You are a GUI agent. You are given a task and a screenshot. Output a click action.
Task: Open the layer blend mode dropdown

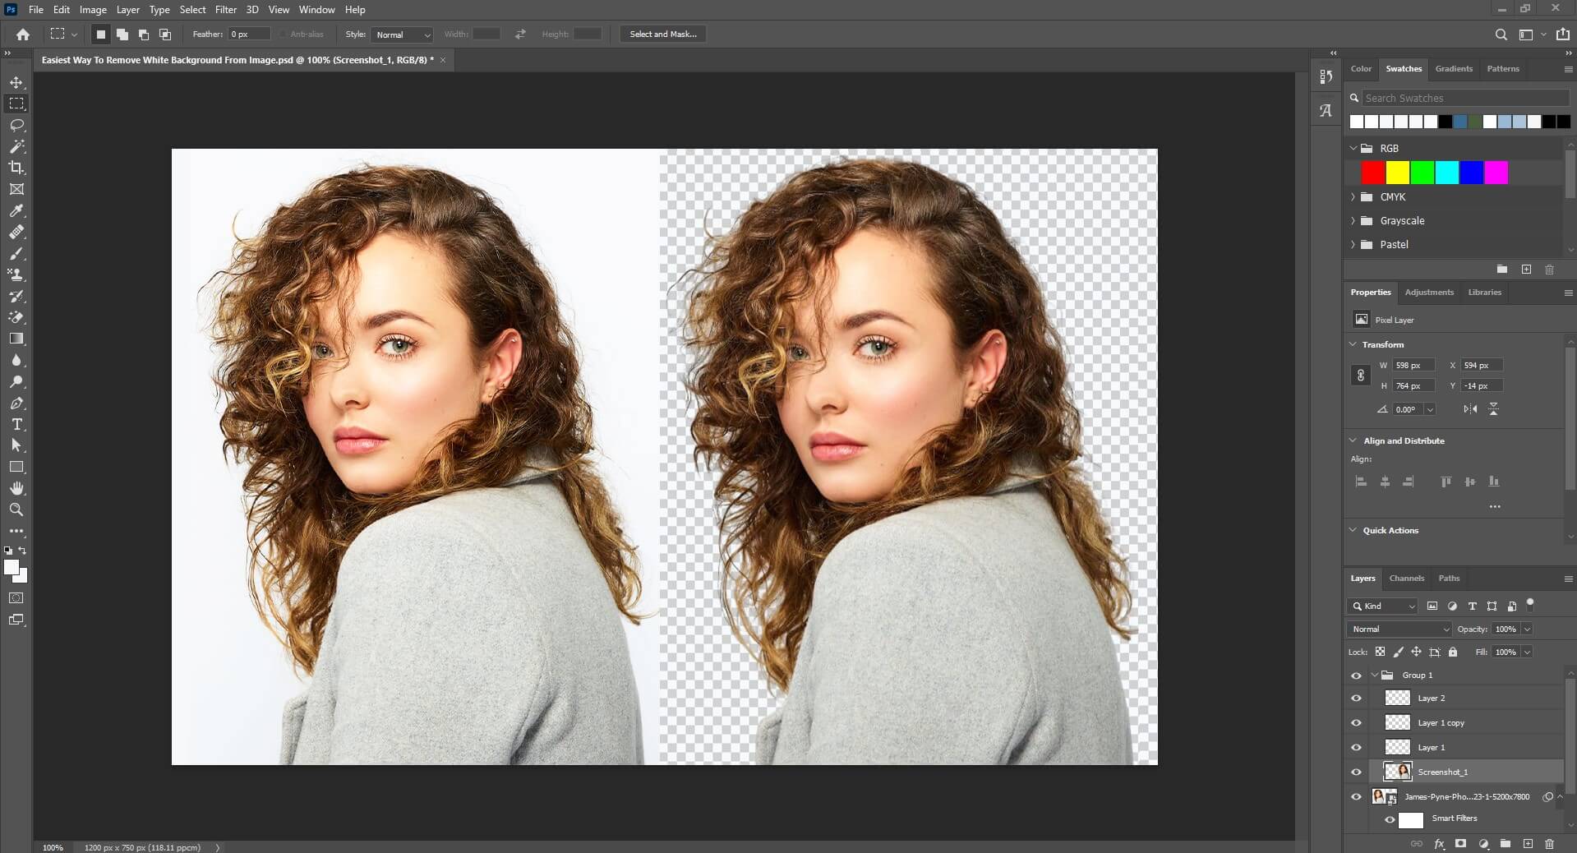click(x=1399, y=629)
